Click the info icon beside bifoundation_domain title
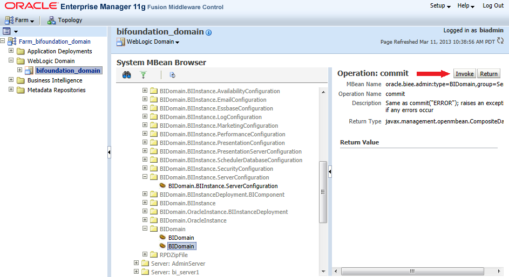This screenshot has height=277, width=509. point(209,32)
